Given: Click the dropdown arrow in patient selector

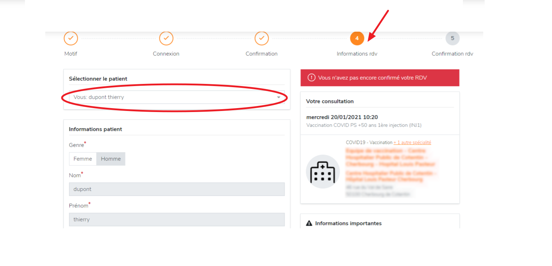Looking at the screenshot, I should [x=279, y=97].
